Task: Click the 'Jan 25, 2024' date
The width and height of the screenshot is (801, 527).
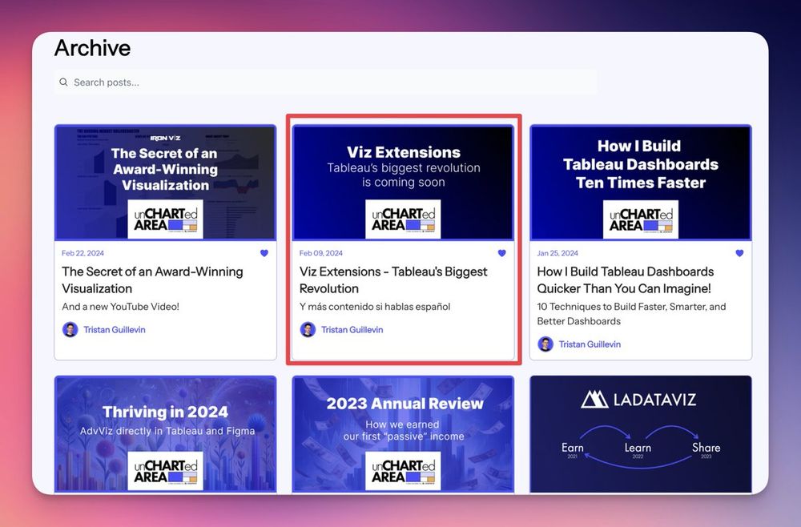Action: point(557,253)
